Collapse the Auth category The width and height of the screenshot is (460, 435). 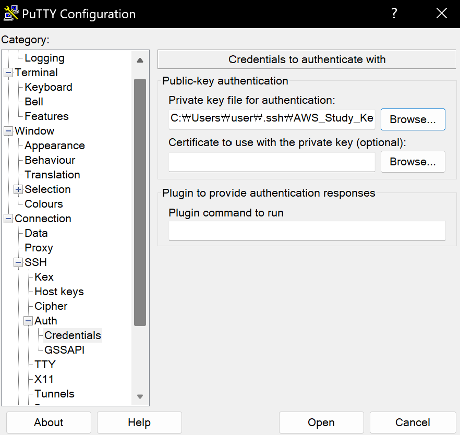click(x=28, y=321)
